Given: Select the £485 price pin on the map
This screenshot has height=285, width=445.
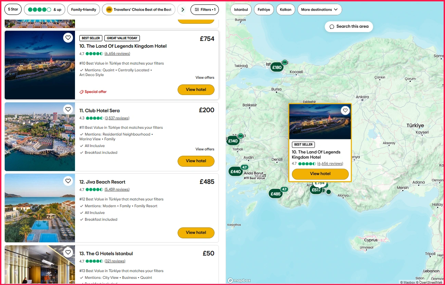Looking at the screenshot, I should [276, 194].
